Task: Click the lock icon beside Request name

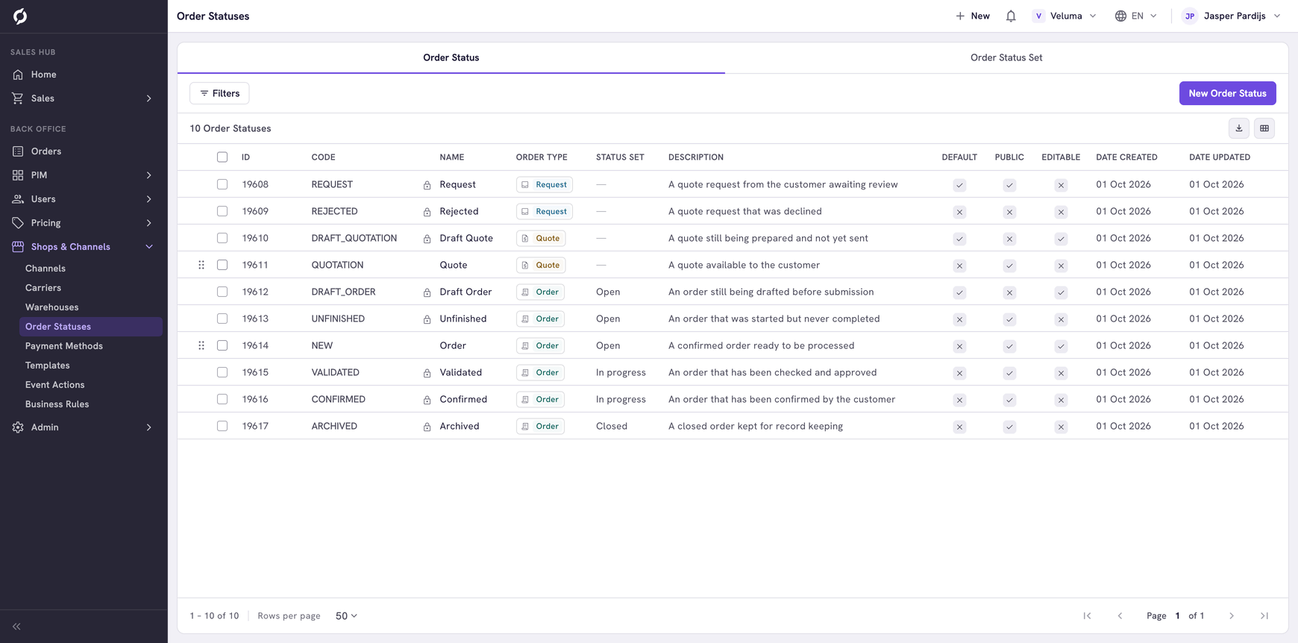Action: [427, 185]
